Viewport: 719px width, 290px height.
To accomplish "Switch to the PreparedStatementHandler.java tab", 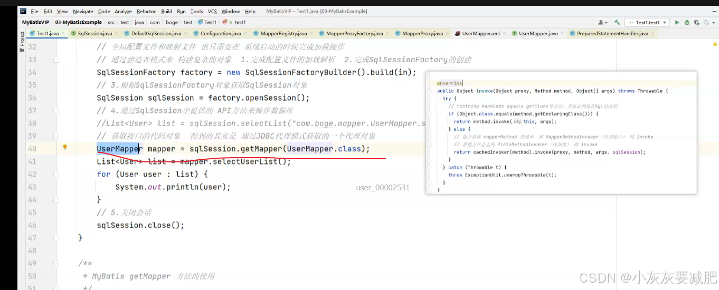I will pos(612,34).
